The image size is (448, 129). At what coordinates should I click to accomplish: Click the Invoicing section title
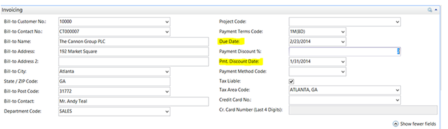click(12, 10)
